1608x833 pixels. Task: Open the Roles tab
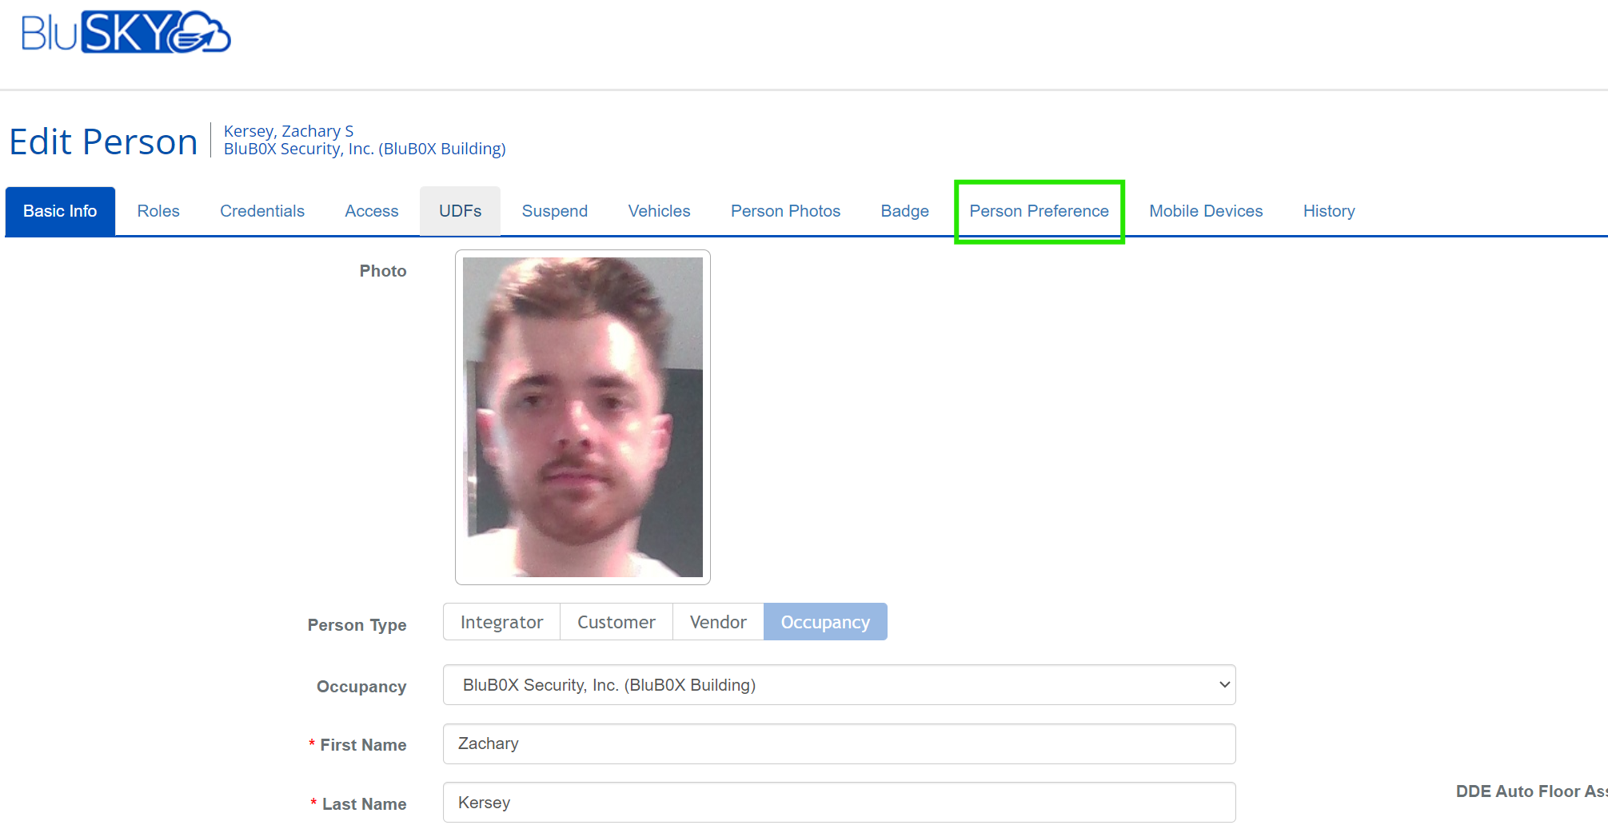coord(158,211)
